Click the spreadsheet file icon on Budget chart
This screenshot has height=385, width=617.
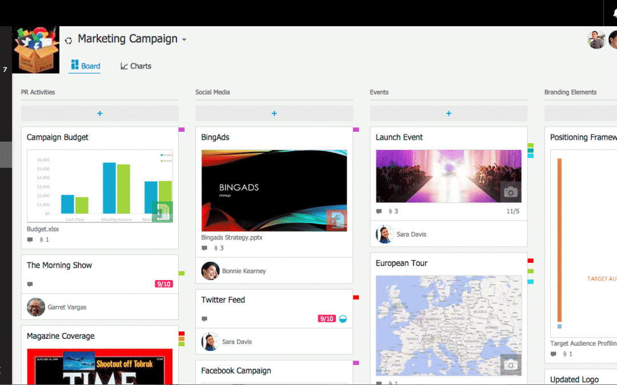(162, 212)
